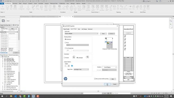The width and height of the screenshot is (174, 98).
Task: Click Edit Type in Properties panel
Action: coord(16,25)
